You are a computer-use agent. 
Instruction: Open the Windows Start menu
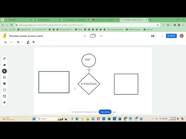(x=34, y=119)
